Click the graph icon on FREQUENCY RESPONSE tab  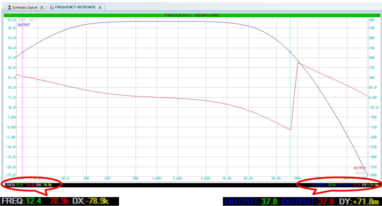pyautogui.click(x=52, y=7)
